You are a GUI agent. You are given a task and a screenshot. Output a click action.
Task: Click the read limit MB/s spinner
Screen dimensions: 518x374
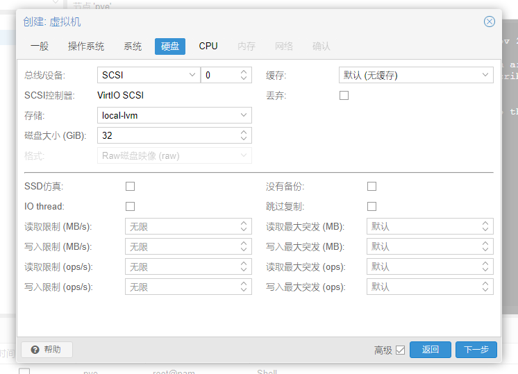pyautogui.click(x=244, y=227)
